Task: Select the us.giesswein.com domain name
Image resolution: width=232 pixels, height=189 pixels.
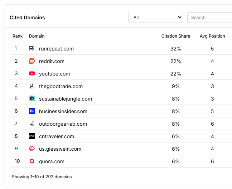Action: [60, 149]
